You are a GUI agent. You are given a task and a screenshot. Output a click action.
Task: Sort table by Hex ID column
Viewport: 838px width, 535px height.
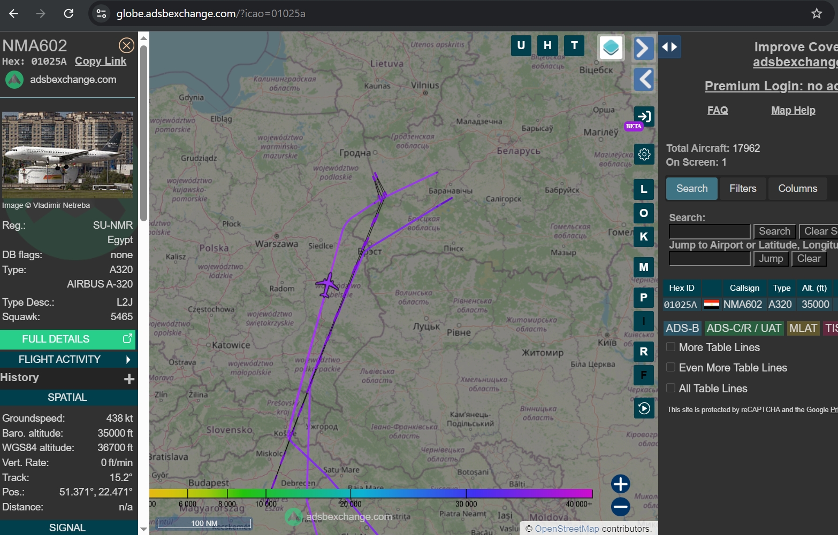click(682, 288)
